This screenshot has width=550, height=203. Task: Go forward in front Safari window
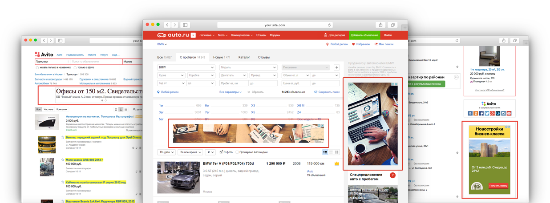(175, 25)
